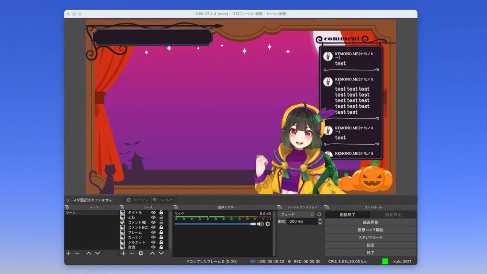Open the フェード transition dropdown
This screenshot has width=487, height=274.
point(295,214)
